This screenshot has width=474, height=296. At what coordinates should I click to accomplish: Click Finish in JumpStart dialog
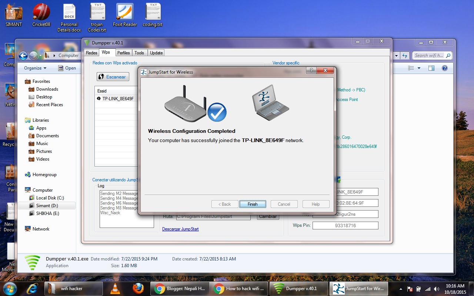[x=253, y=204]
